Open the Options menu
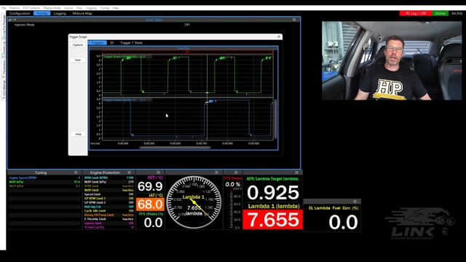Image resolution: width=466 pixels, height=262 pixels. tap(15, 8)
